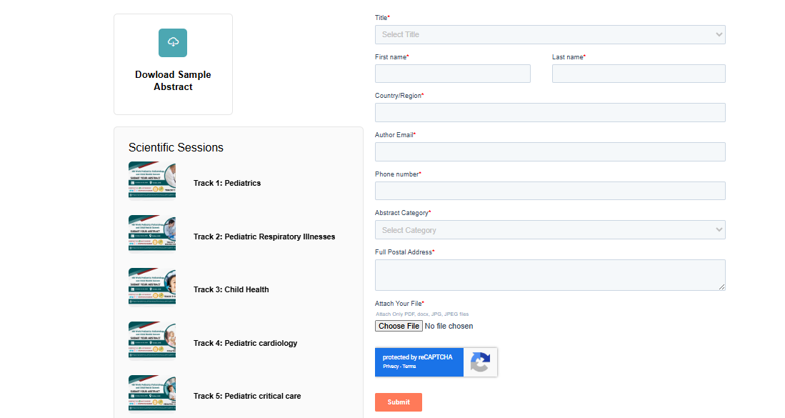Click the First name input field
Image resolution: width=785 pixels, height=418 pixels.
pyautogui.click(x=452, y=74)
